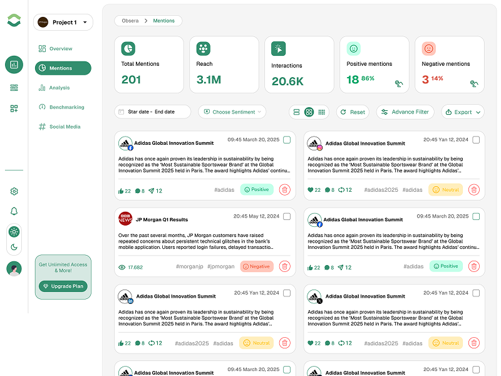Expand the Export dropdown
The height and width of the screenshot is (376, 501).
[463, 112]
